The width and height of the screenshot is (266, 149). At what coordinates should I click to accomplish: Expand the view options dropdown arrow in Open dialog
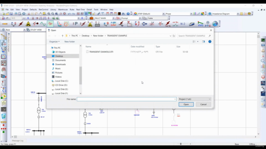(198, 41)
